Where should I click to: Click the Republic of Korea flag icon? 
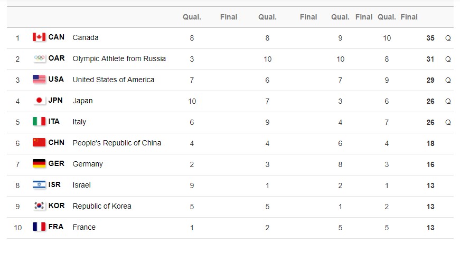pos(39,205)
